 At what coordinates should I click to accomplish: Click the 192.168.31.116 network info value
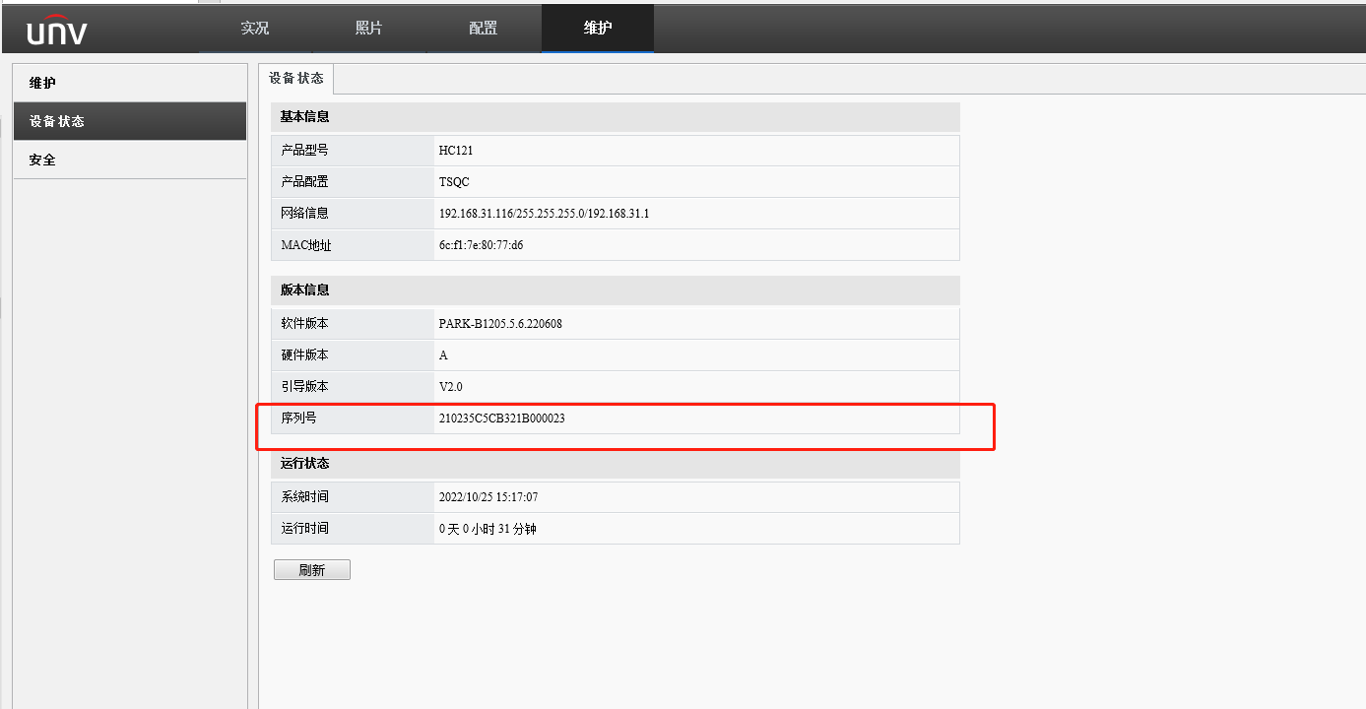click(x=544, y=215)
